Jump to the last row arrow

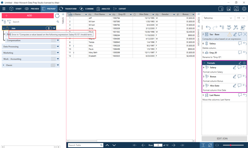coord(183,145)
